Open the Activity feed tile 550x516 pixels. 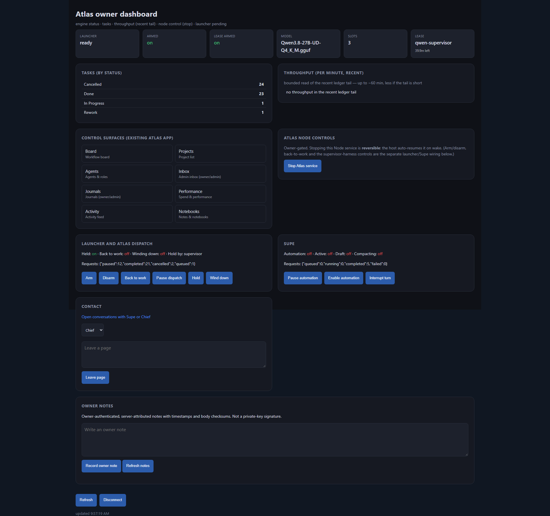coord(127,214)
